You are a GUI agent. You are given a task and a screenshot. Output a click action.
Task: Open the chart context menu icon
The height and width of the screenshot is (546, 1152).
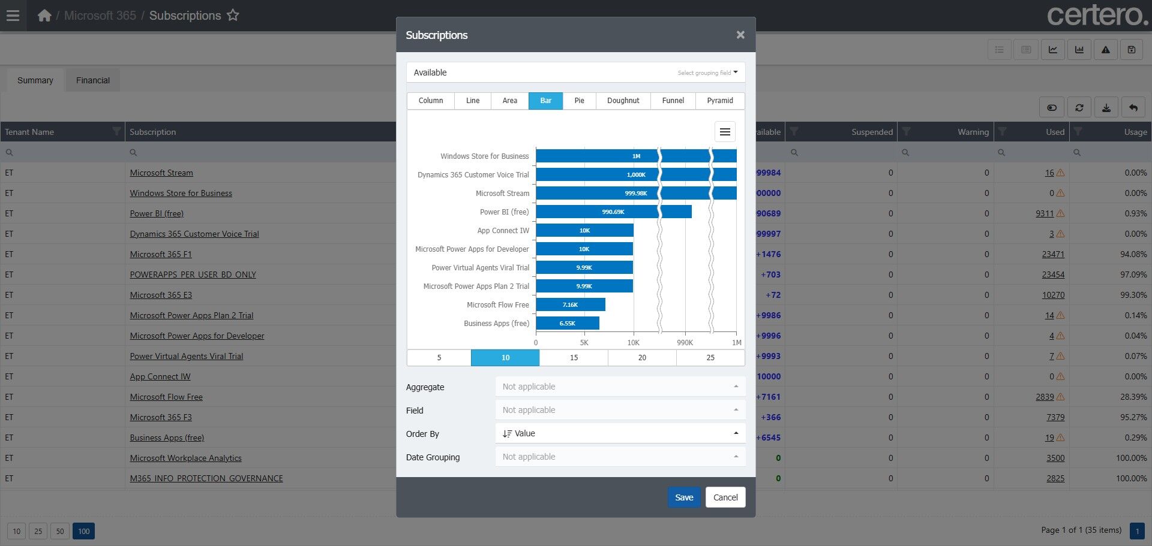click(x=725, y=132)
